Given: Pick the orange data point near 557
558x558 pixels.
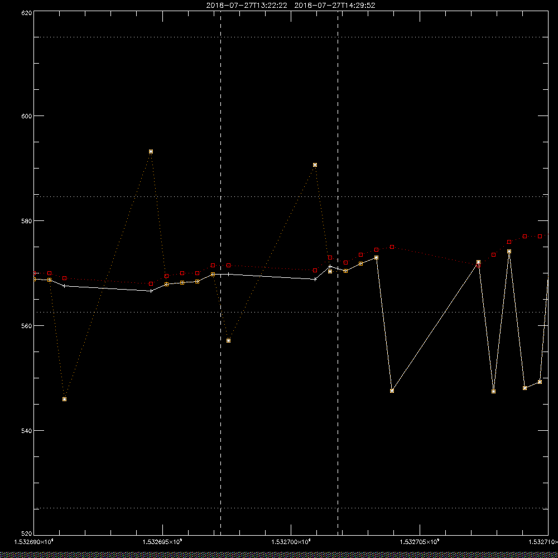Looking at the screenshot, I should click(228, 340).
